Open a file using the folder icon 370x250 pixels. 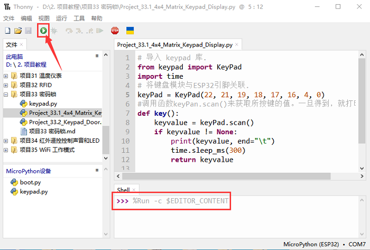pos(18,31)
